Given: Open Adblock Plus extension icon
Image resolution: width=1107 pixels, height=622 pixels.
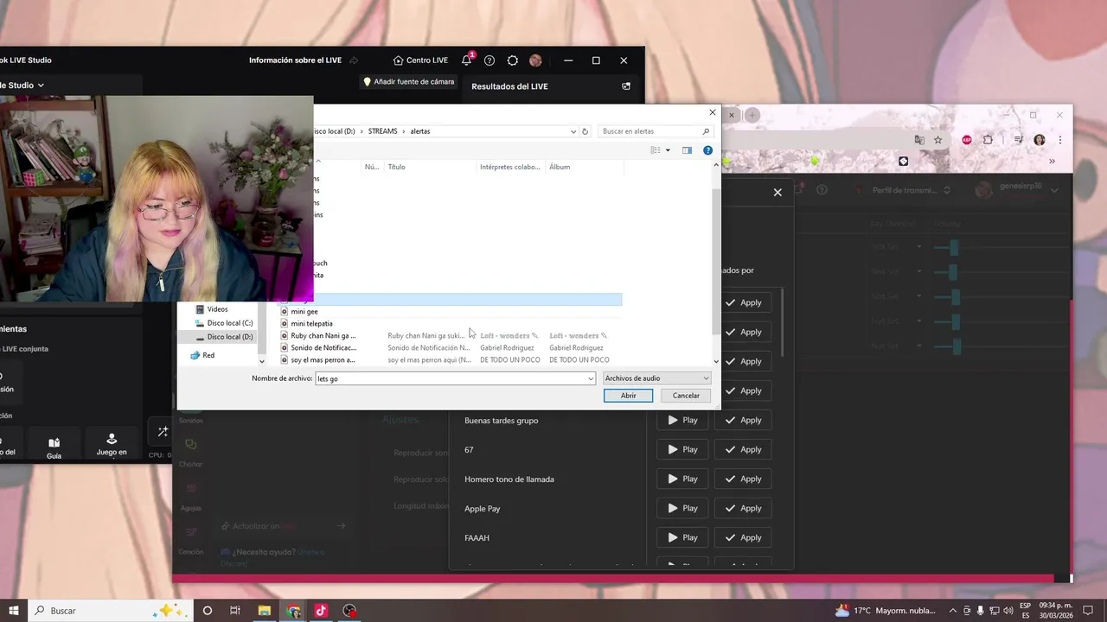Looking at the screenshot, I should pyautogui.click(x=967, y=140).
